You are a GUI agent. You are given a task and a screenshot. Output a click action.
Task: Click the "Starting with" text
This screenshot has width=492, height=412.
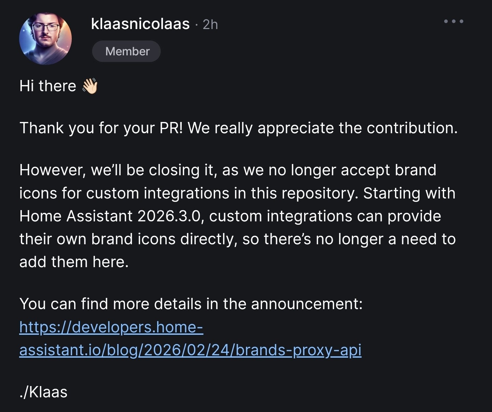click(x=409, y=193)
